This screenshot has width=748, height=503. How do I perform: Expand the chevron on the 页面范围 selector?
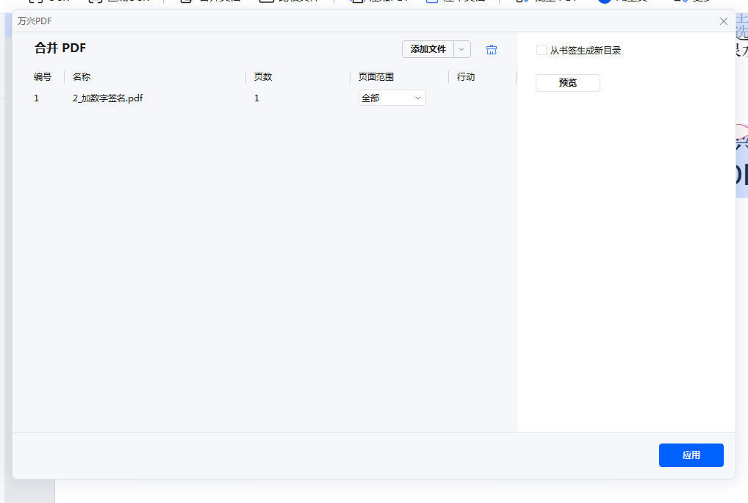pyautogui.click(x=417, y=97)
